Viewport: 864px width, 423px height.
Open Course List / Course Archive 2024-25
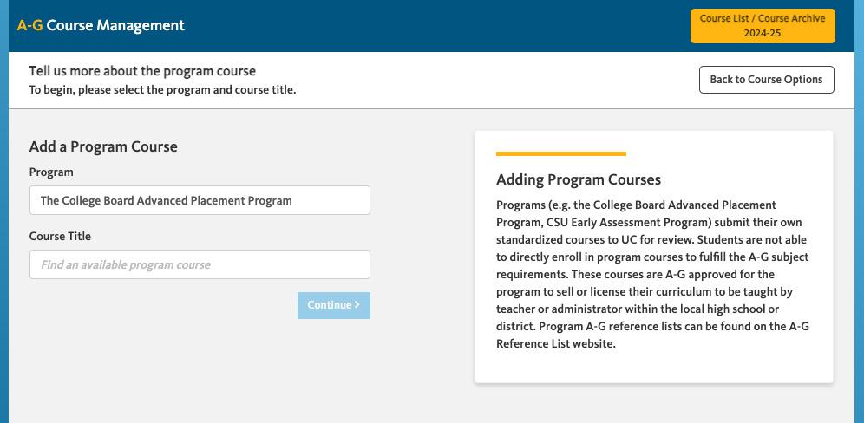click(x=763, y=26)
